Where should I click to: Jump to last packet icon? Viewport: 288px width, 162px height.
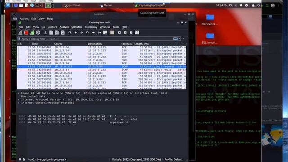(99, 32)
